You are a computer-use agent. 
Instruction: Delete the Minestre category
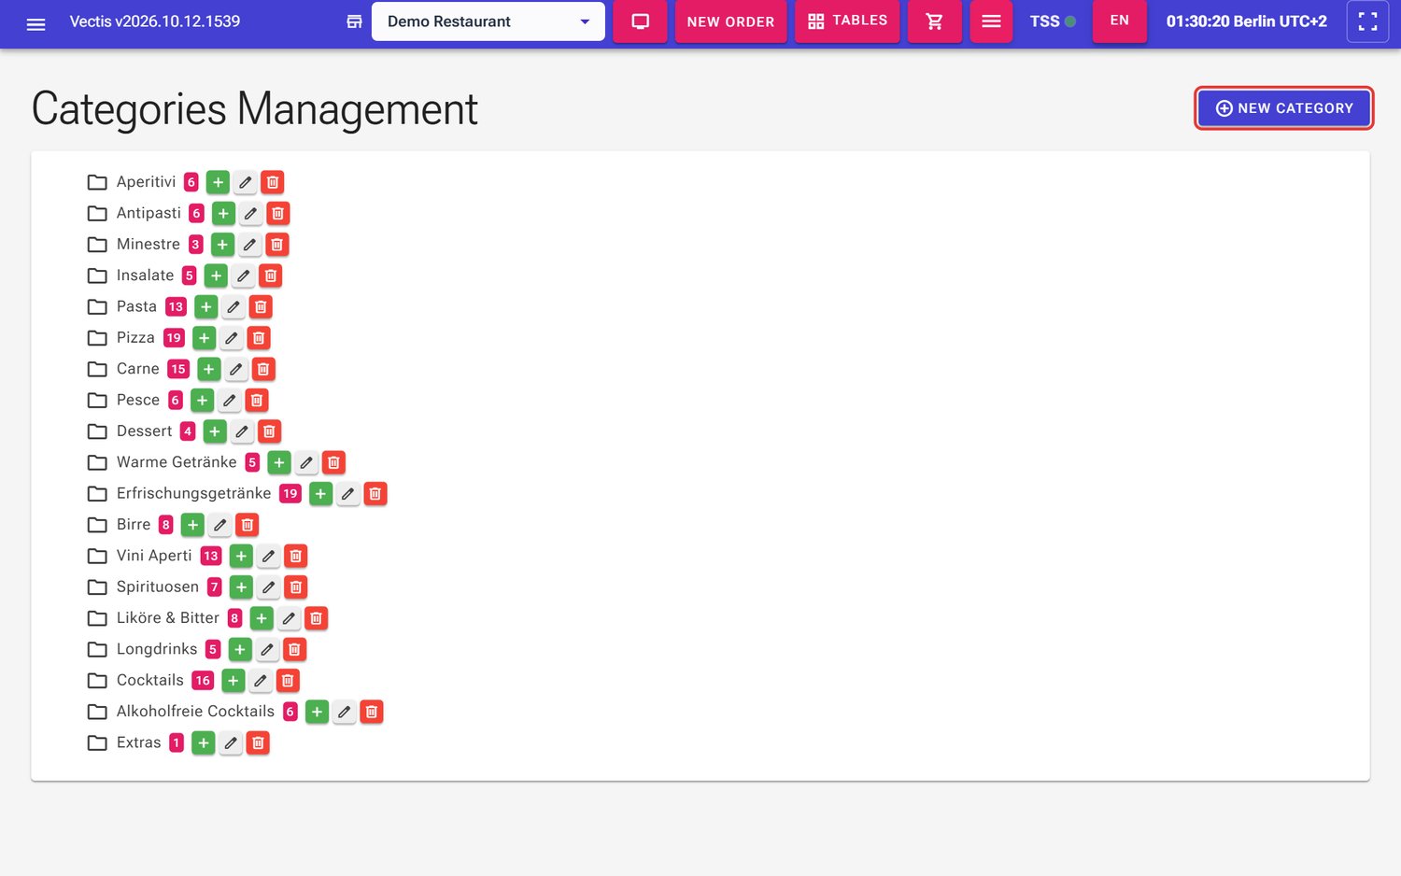277,245
